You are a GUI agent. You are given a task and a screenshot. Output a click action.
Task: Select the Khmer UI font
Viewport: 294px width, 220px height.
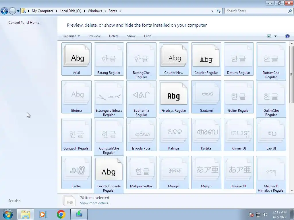tap(239, 135)
